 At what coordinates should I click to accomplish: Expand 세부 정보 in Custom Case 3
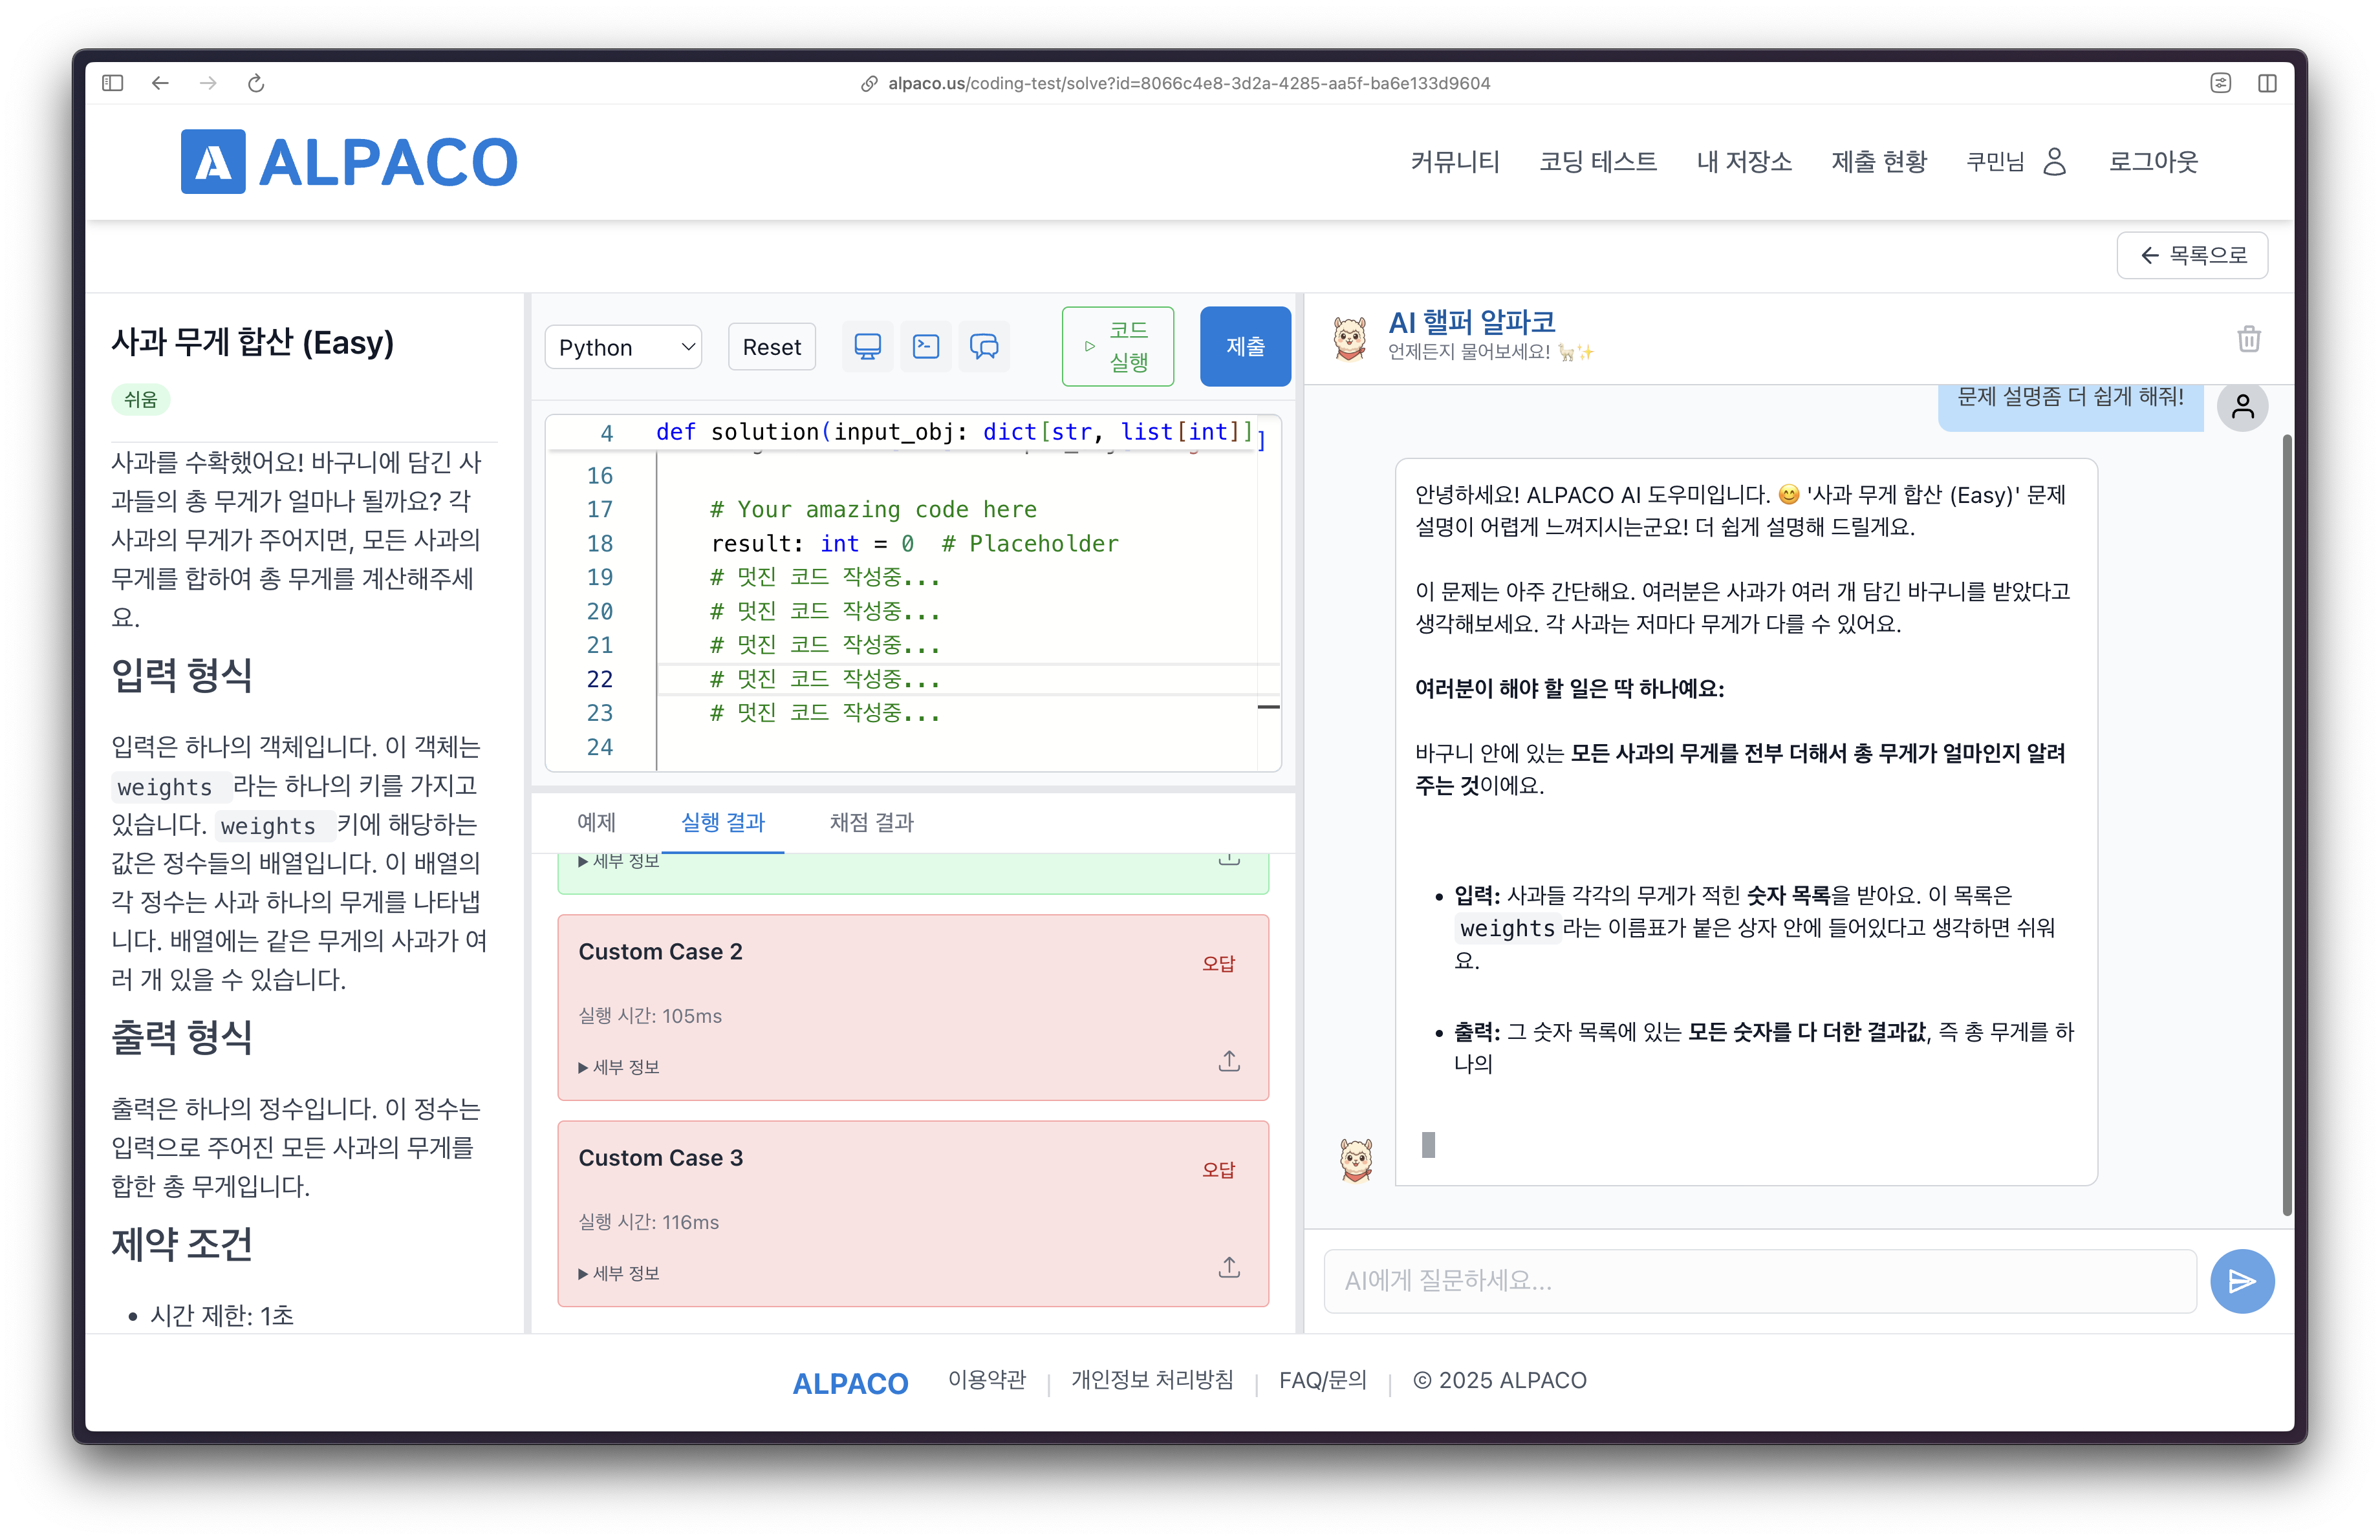pyautogui.click(x=619, y=1273)
